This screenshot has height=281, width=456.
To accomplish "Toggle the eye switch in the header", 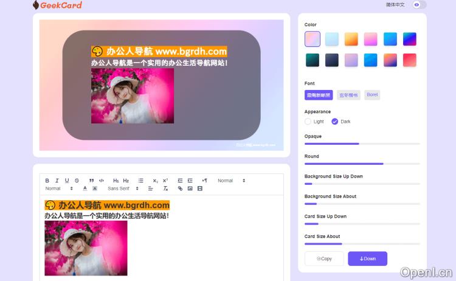I will pyautogui.click(x=419, y=5).
